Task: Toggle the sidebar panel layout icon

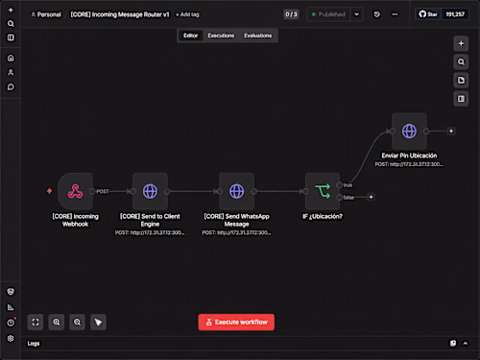Action: tap(11, 37)
